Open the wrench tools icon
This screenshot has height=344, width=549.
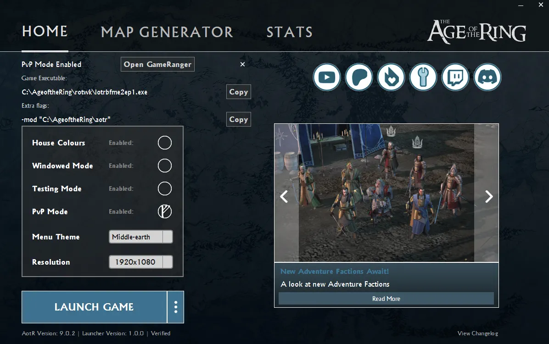[x=423, y=77]
